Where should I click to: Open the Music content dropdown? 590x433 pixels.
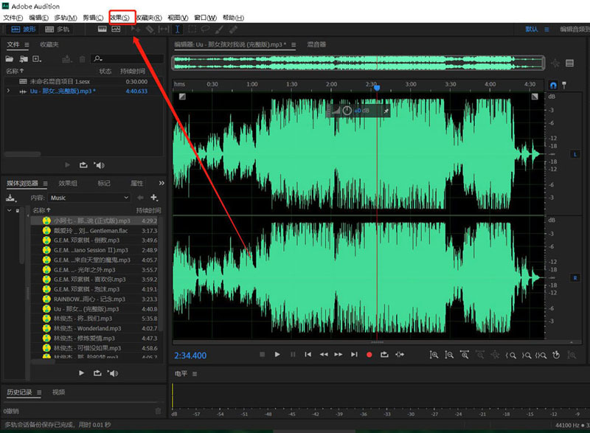[88, 198]
